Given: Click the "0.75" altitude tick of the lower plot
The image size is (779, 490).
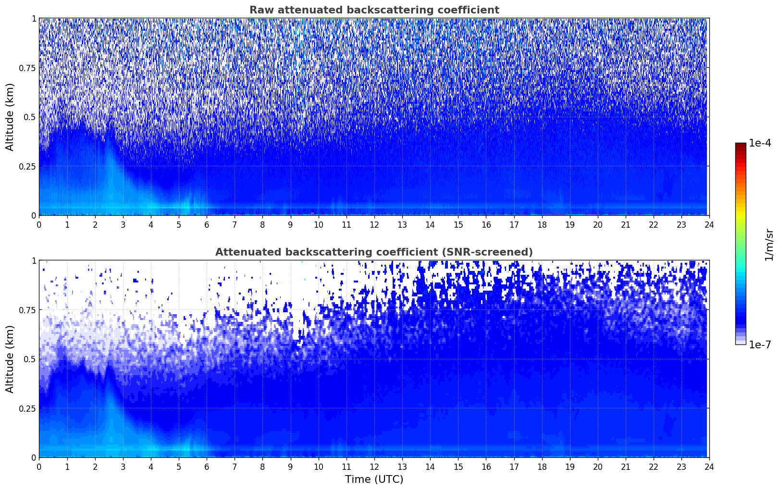Looking at the screenshot, I should (x=27, y=310).
